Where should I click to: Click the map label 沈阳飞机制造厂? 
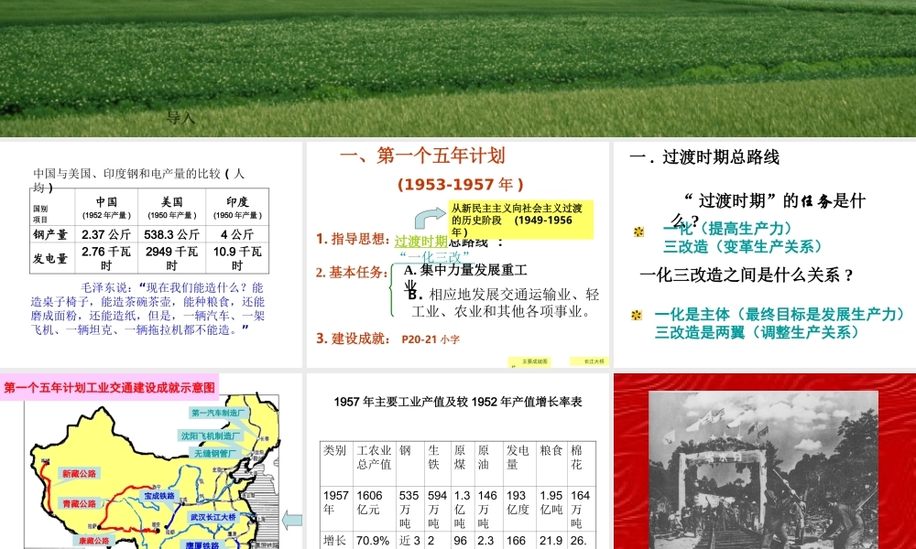(211, 436)
